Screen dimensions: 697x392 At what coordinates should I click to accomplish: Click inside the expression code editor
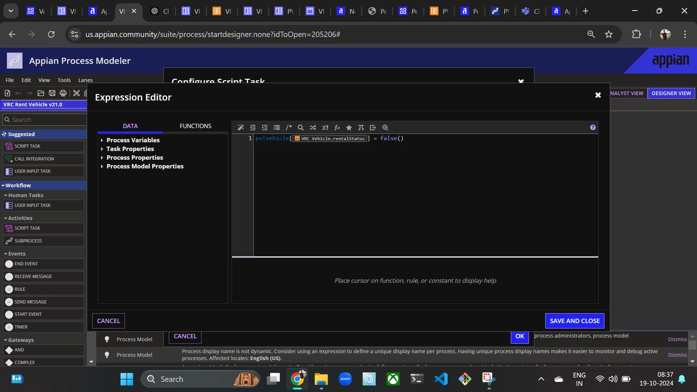425,196
